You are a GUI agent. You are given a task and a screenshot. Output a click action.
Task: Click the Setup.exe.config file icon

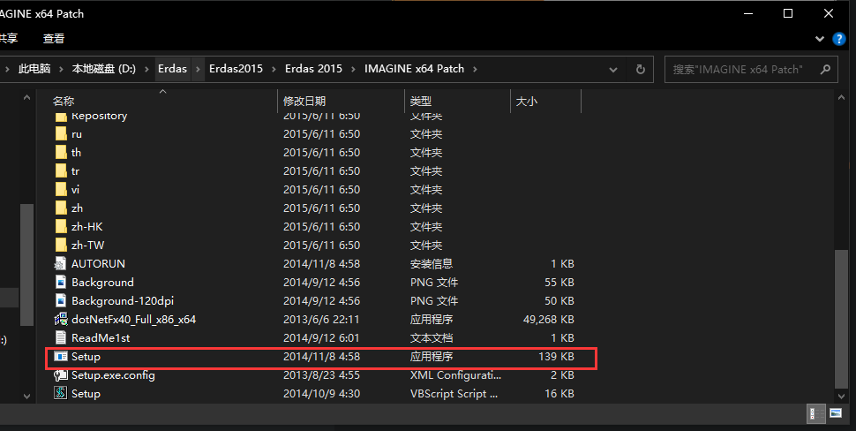pyautogui.click(x=61, y=375)
